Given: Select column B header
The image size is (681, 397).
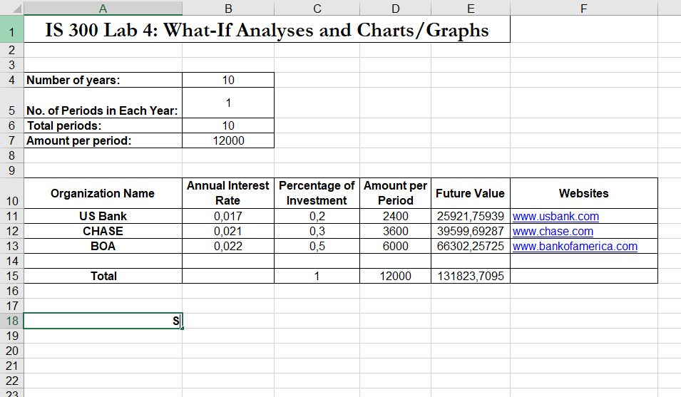Looking at the screenshot, I should click(x=228, y=9).
